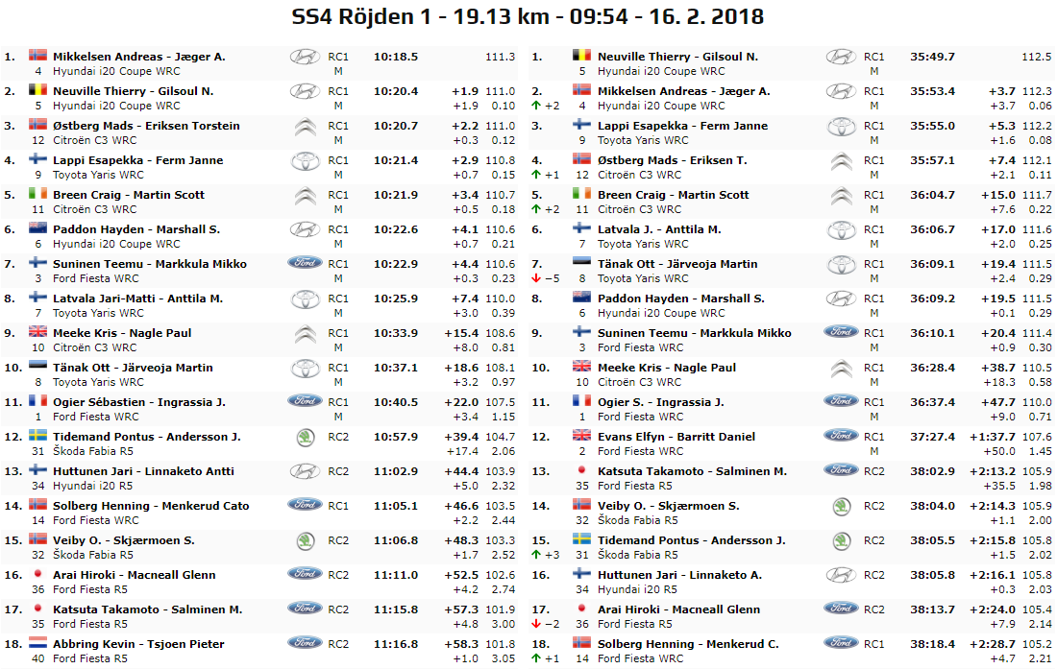1057x669 pixels.
Task: Click stage winner time 10:18.5
Action: (x=396, y=57)
